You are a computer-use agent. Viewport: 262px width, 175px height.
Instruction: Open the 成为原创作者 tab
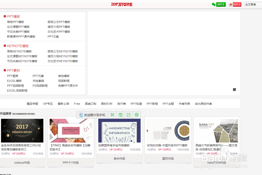click(203, 104)
